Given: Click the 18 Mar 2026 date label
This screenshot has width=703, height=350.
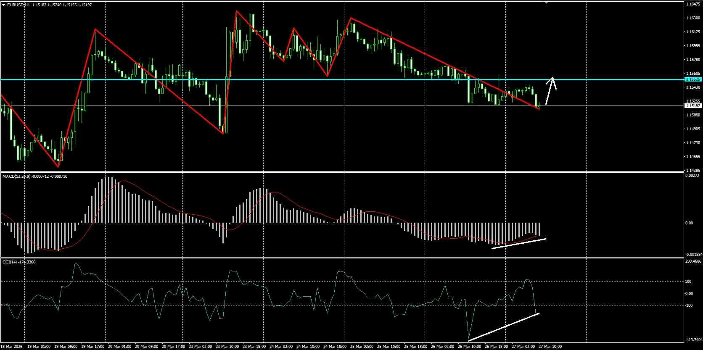Looking at the screenshot, I should (x=11, y=347).
